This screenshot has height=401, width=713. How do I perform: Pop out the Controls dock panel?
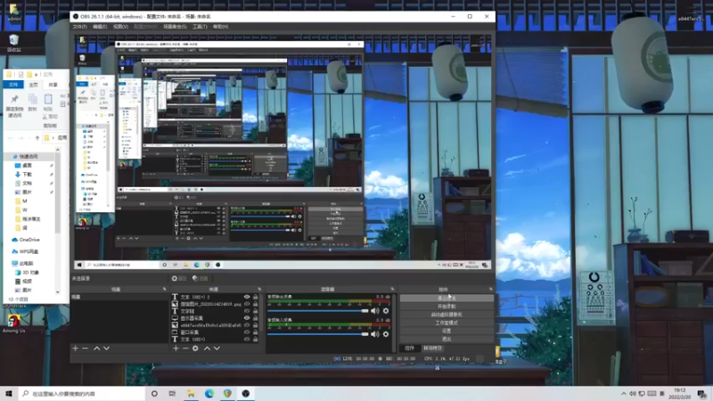[x=491, y=289]
